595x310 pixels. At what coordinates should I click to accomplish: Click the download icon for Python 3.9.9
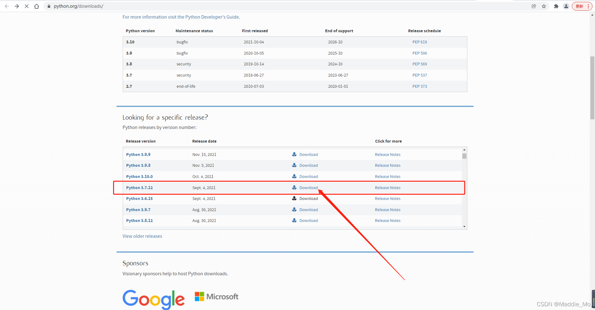[x=294, y=154]
